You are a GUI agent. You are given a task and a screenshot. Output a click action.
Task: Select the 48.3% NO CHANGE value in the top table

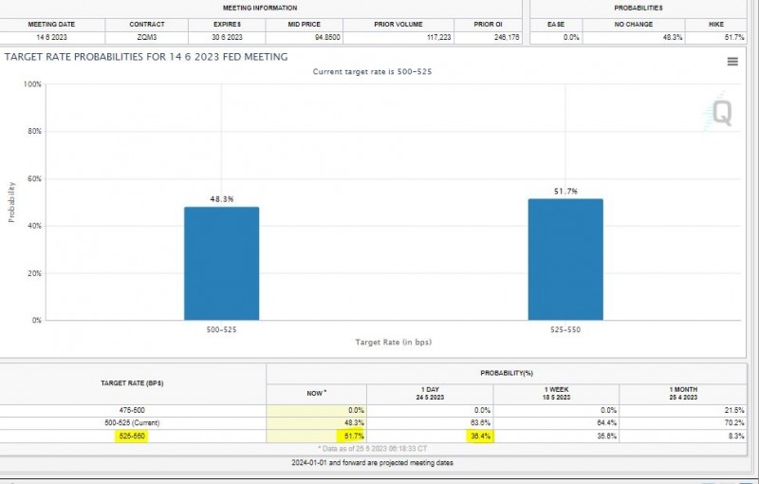point(673,37)
